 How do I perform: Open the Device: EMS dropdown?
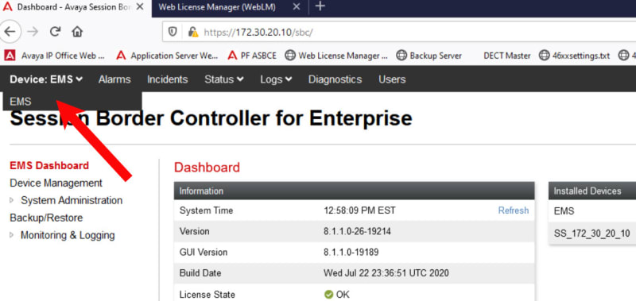tap(46, 79)
